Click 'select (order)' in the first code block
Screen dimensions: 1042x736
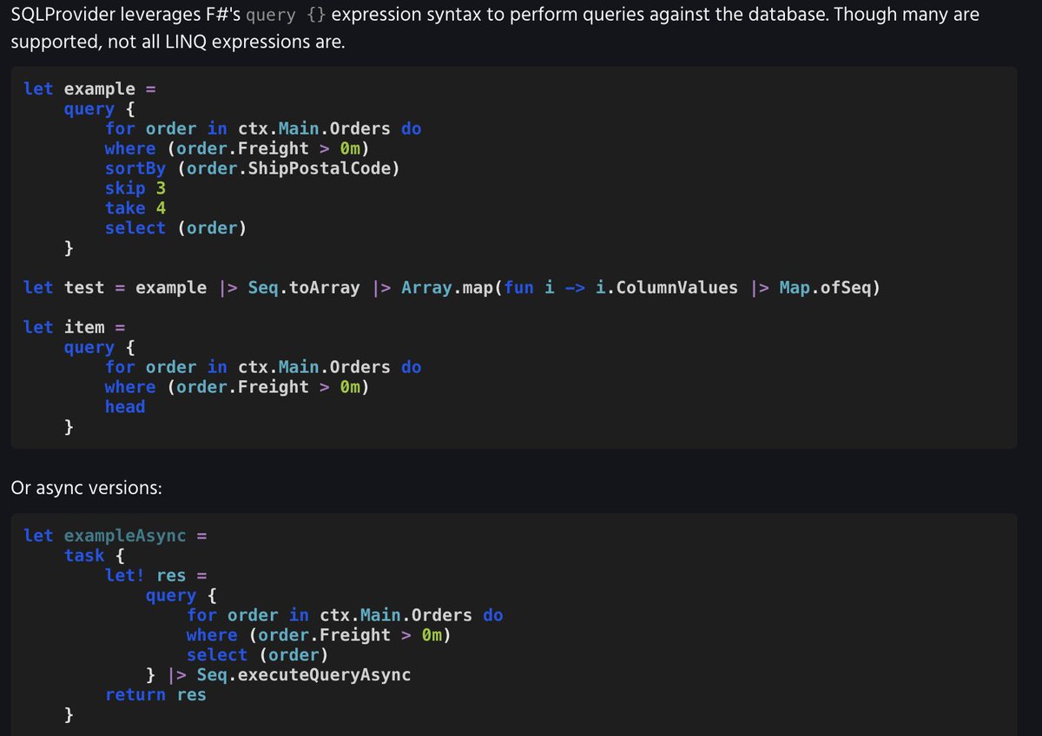(x=176, y=228)
